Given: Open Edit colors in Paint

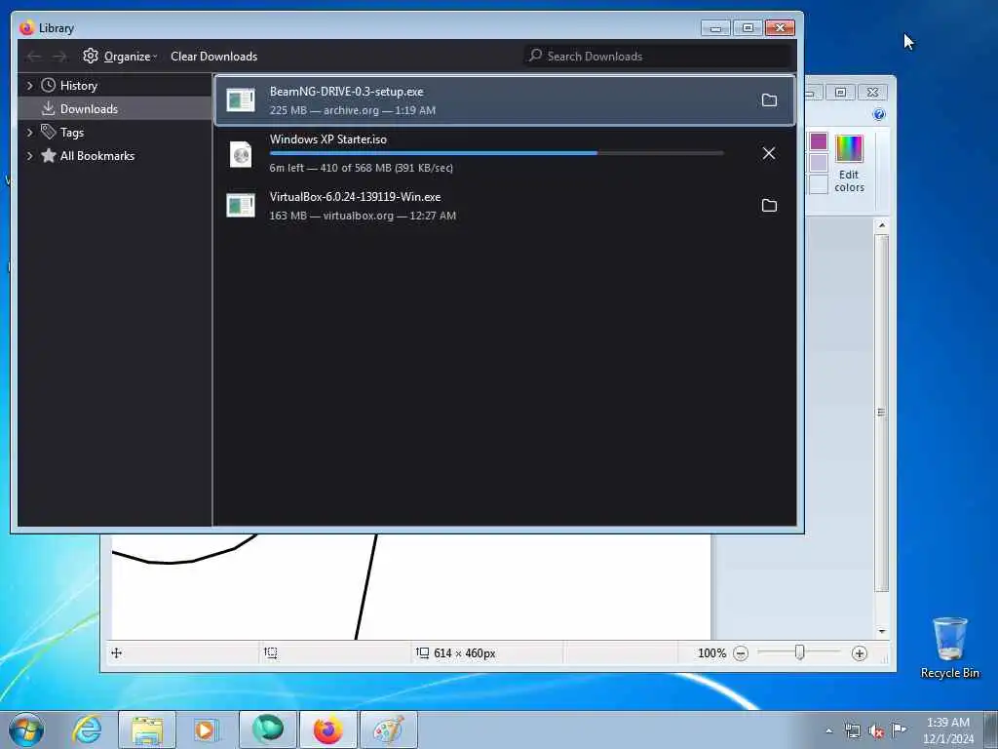Looking at the screenshot, I should tap(849, 164).
